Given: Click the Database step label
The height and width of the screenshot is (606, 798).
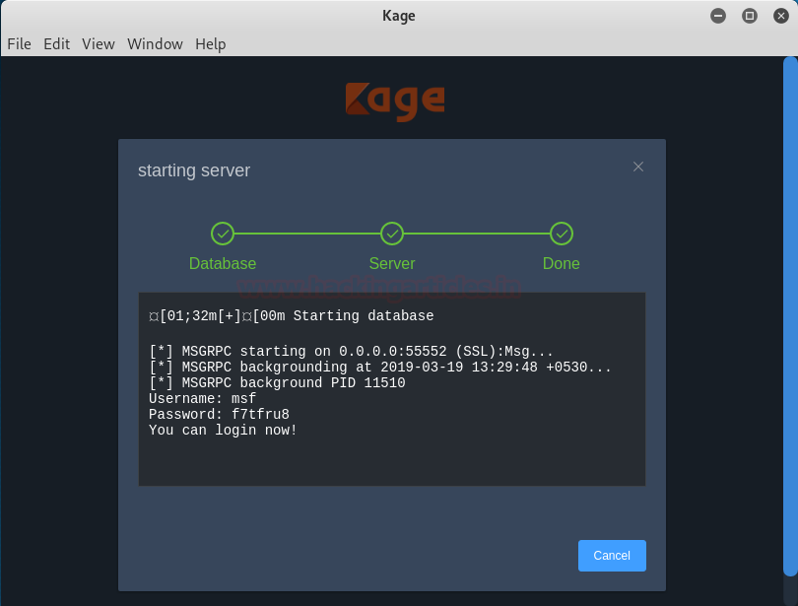Looking at the screenshot, I should point(223,263).
